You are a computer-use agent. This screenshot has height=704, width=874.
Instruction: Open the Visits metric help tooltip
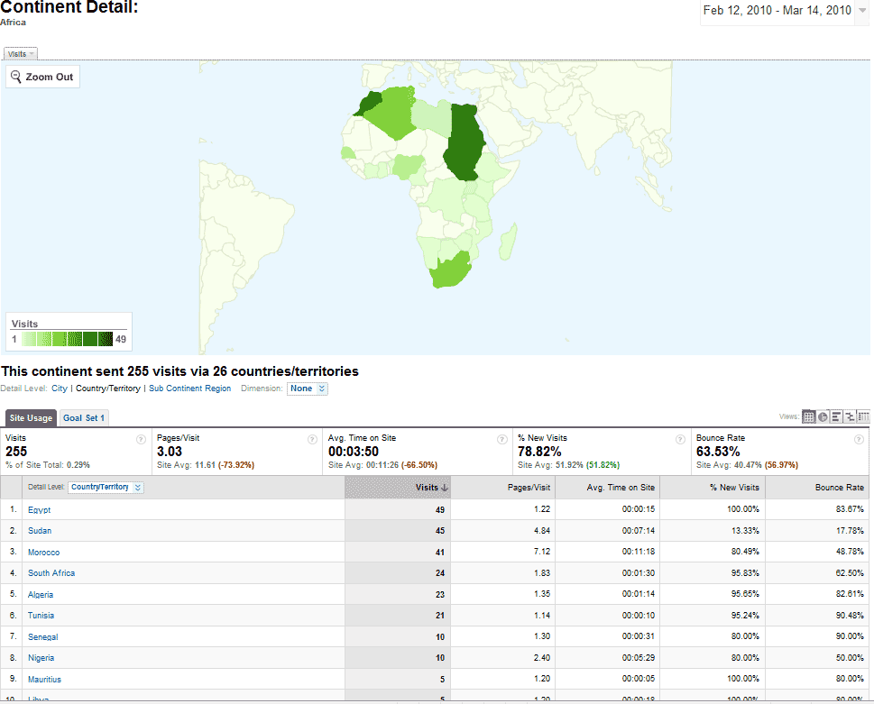point(140,439)
